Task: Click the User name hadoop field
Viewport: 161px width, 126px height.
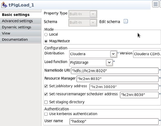Action: coord(114,121)
